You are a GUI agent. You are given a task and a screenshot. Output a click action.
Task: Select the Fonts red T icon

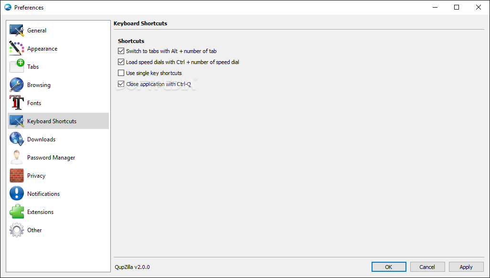point(17,103)
